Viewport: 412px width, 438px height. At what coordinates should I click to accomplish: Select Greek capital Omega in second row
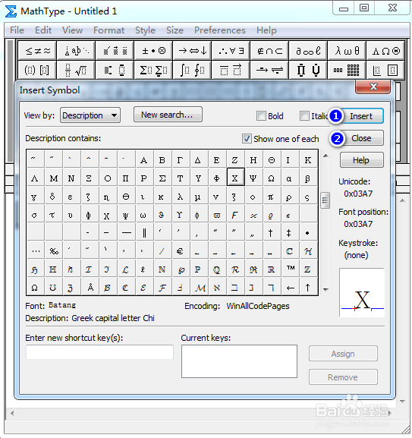[271, 178]
